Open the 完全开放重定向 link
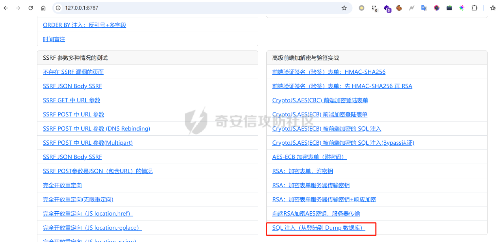The height and width of the screenshot is (242, 500). click(x=62, y=185)
